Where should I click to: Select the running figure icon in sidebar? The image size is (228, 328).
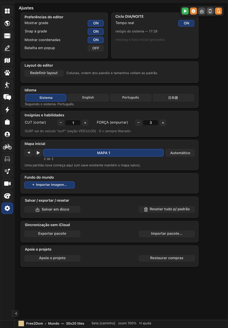point(7,85)
